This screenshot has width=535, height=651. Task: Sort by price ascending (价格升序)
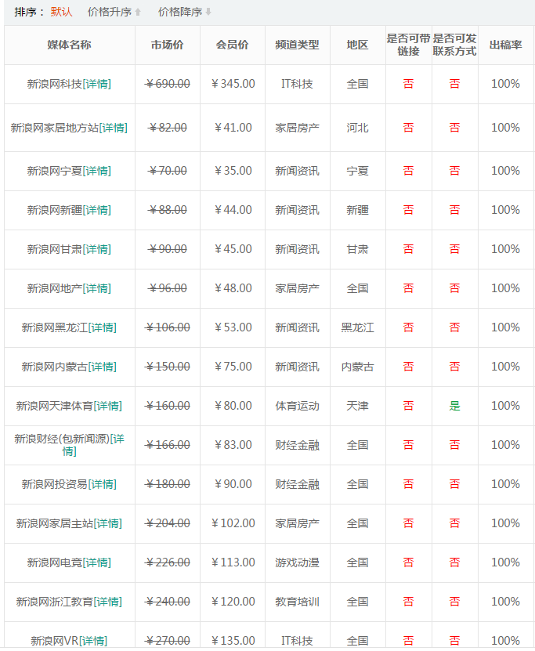[x=109, y=12]
